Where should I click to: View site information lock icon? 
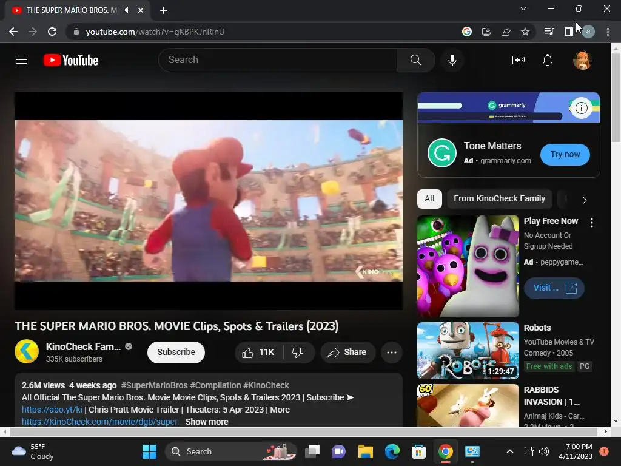76,32
